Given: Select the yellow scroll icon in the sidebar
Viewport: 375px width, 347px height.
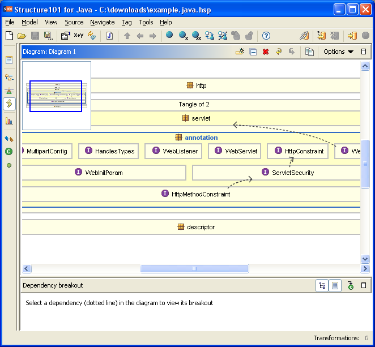Looking at the screenshot, I should 9,104.
